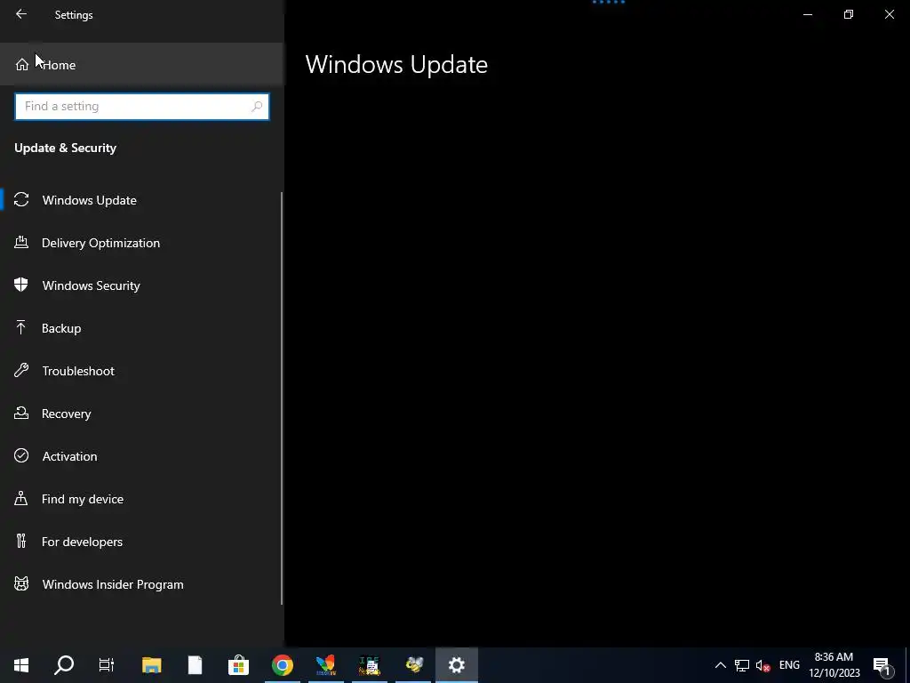Screen dimensions: 910x683
Task: Focus the Find a setting search box
Action: [142, 107]
